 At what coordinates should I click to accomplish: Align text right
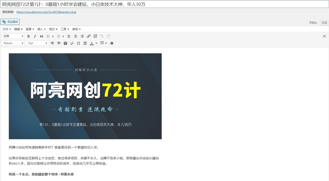82,36
